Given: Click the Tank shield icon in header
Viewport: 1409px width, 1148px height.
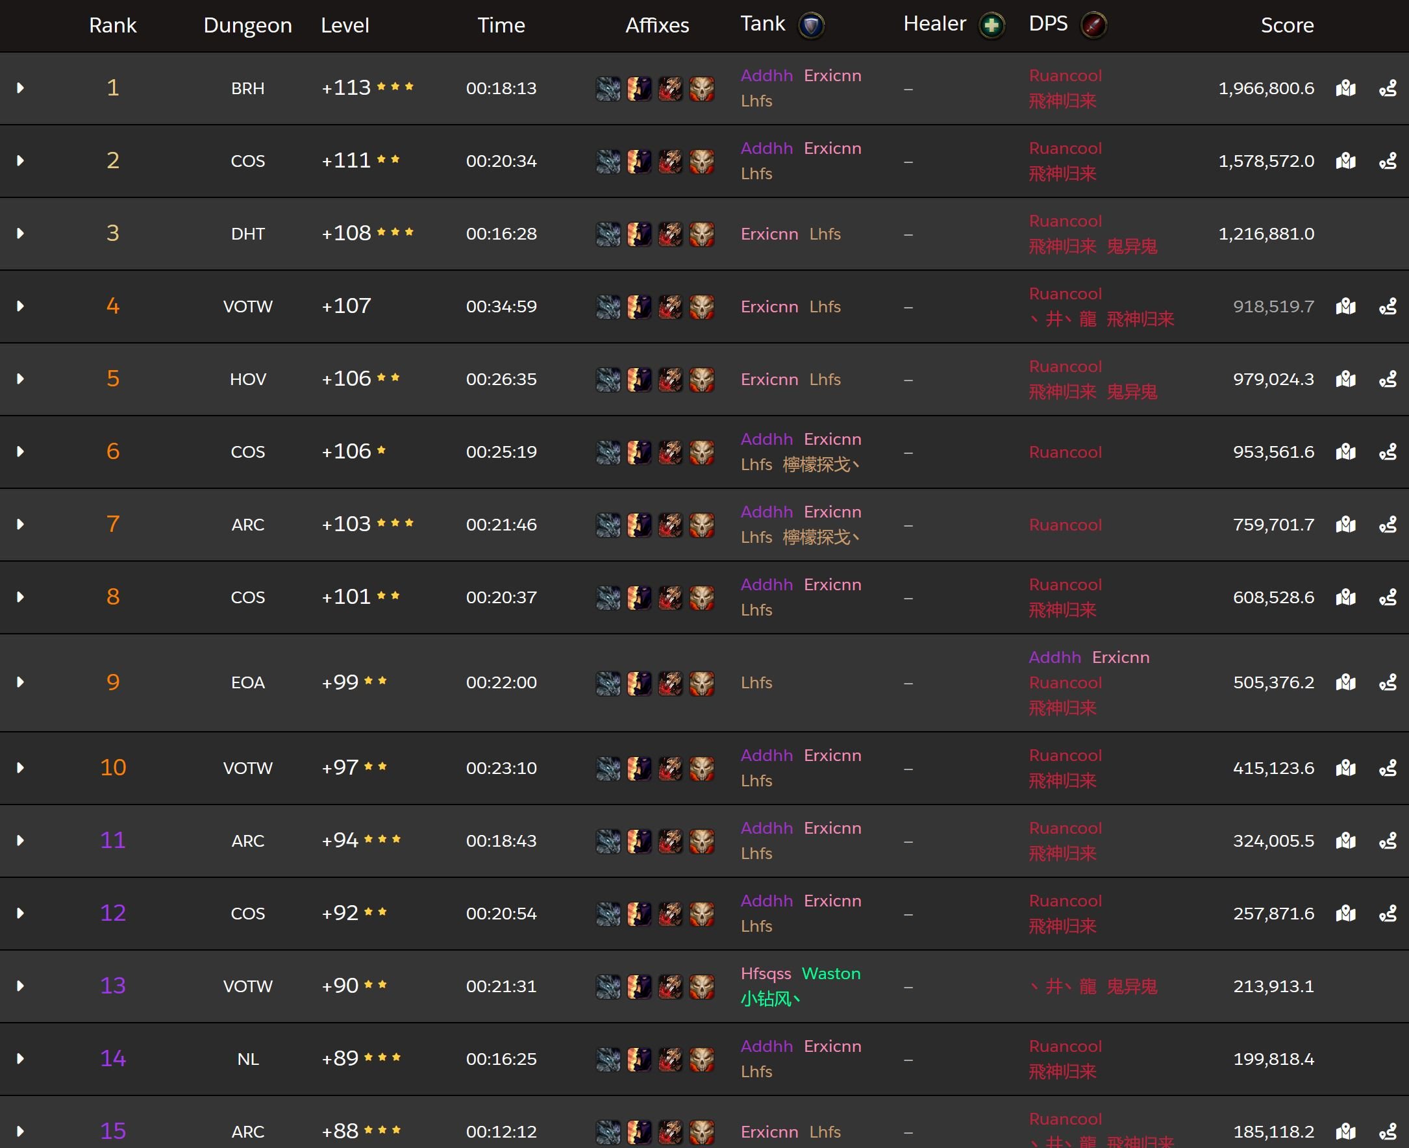Looking at the screenshot, I should (811, 26).
